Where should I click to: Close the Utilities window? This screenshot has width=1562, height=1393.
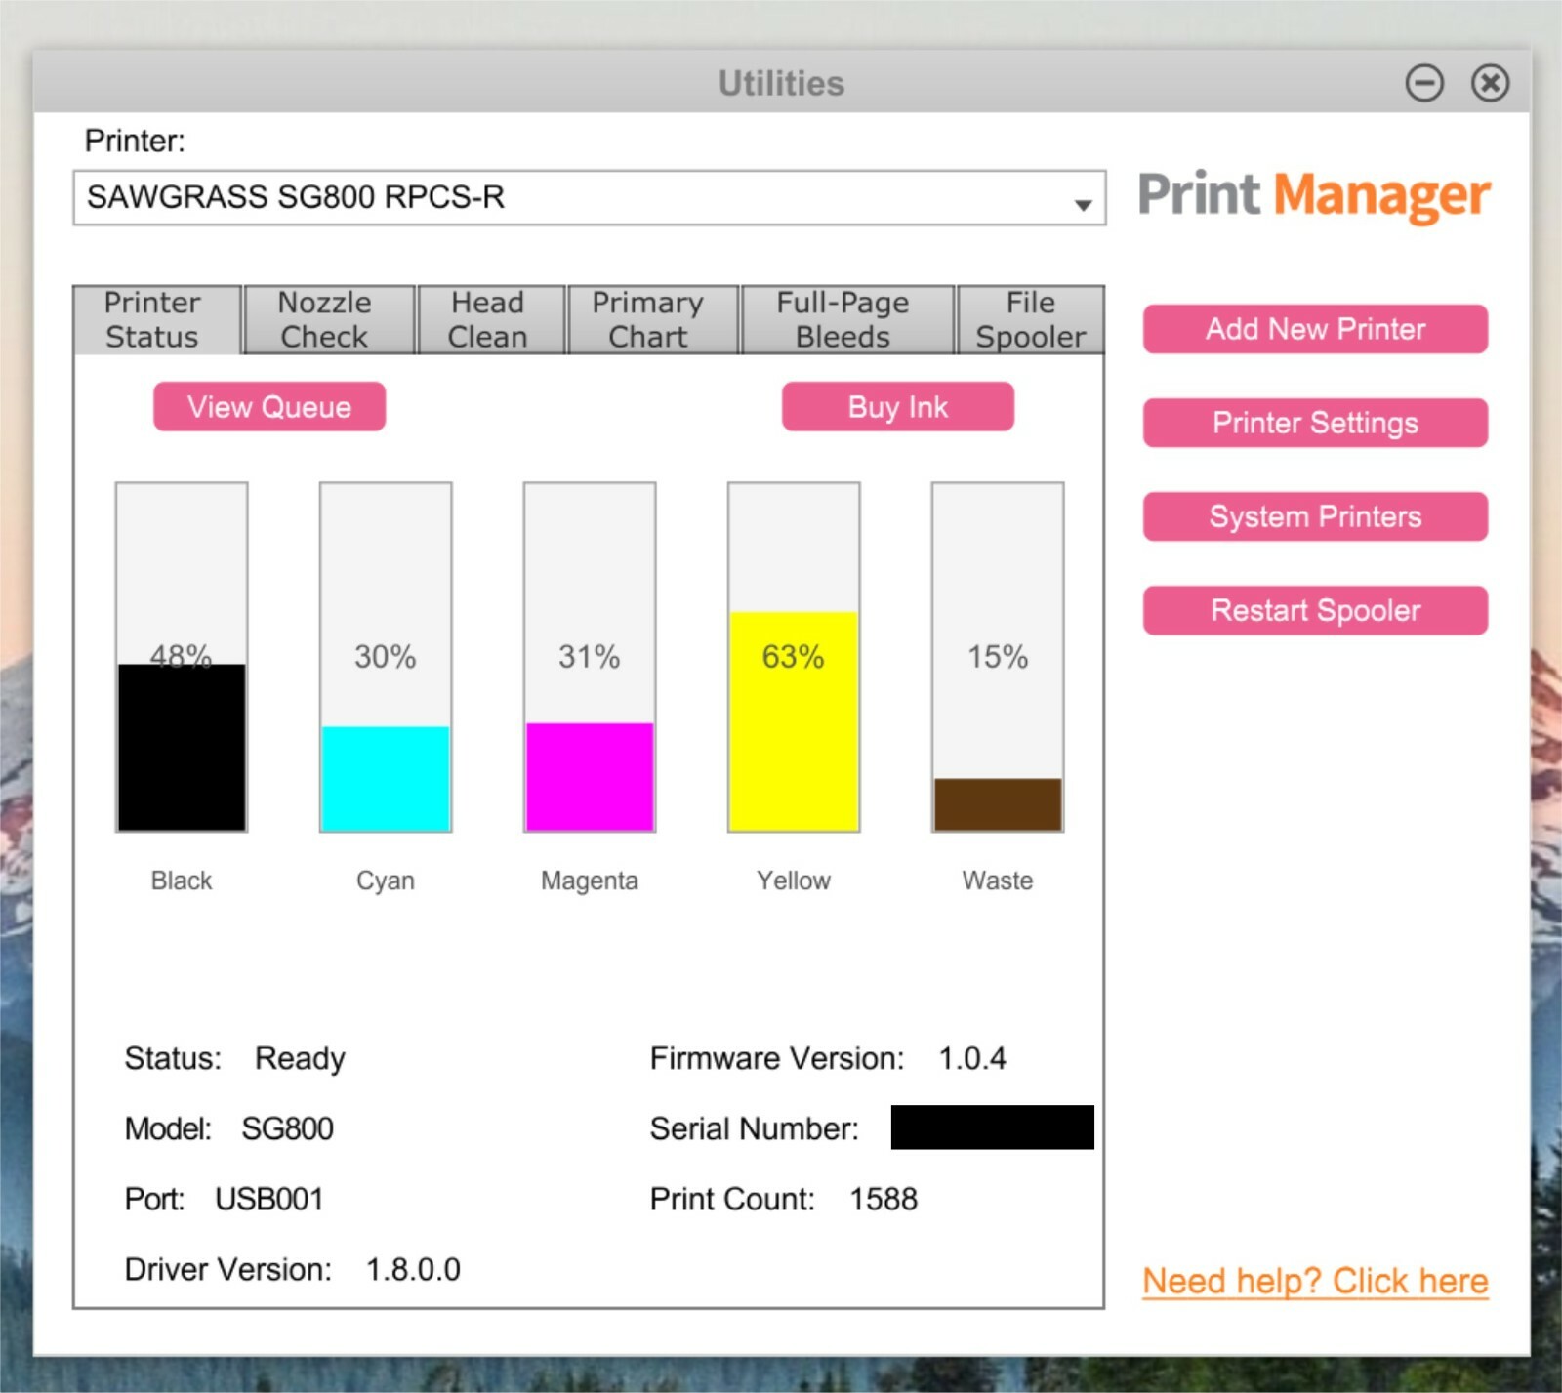(x=1490, y=83)
